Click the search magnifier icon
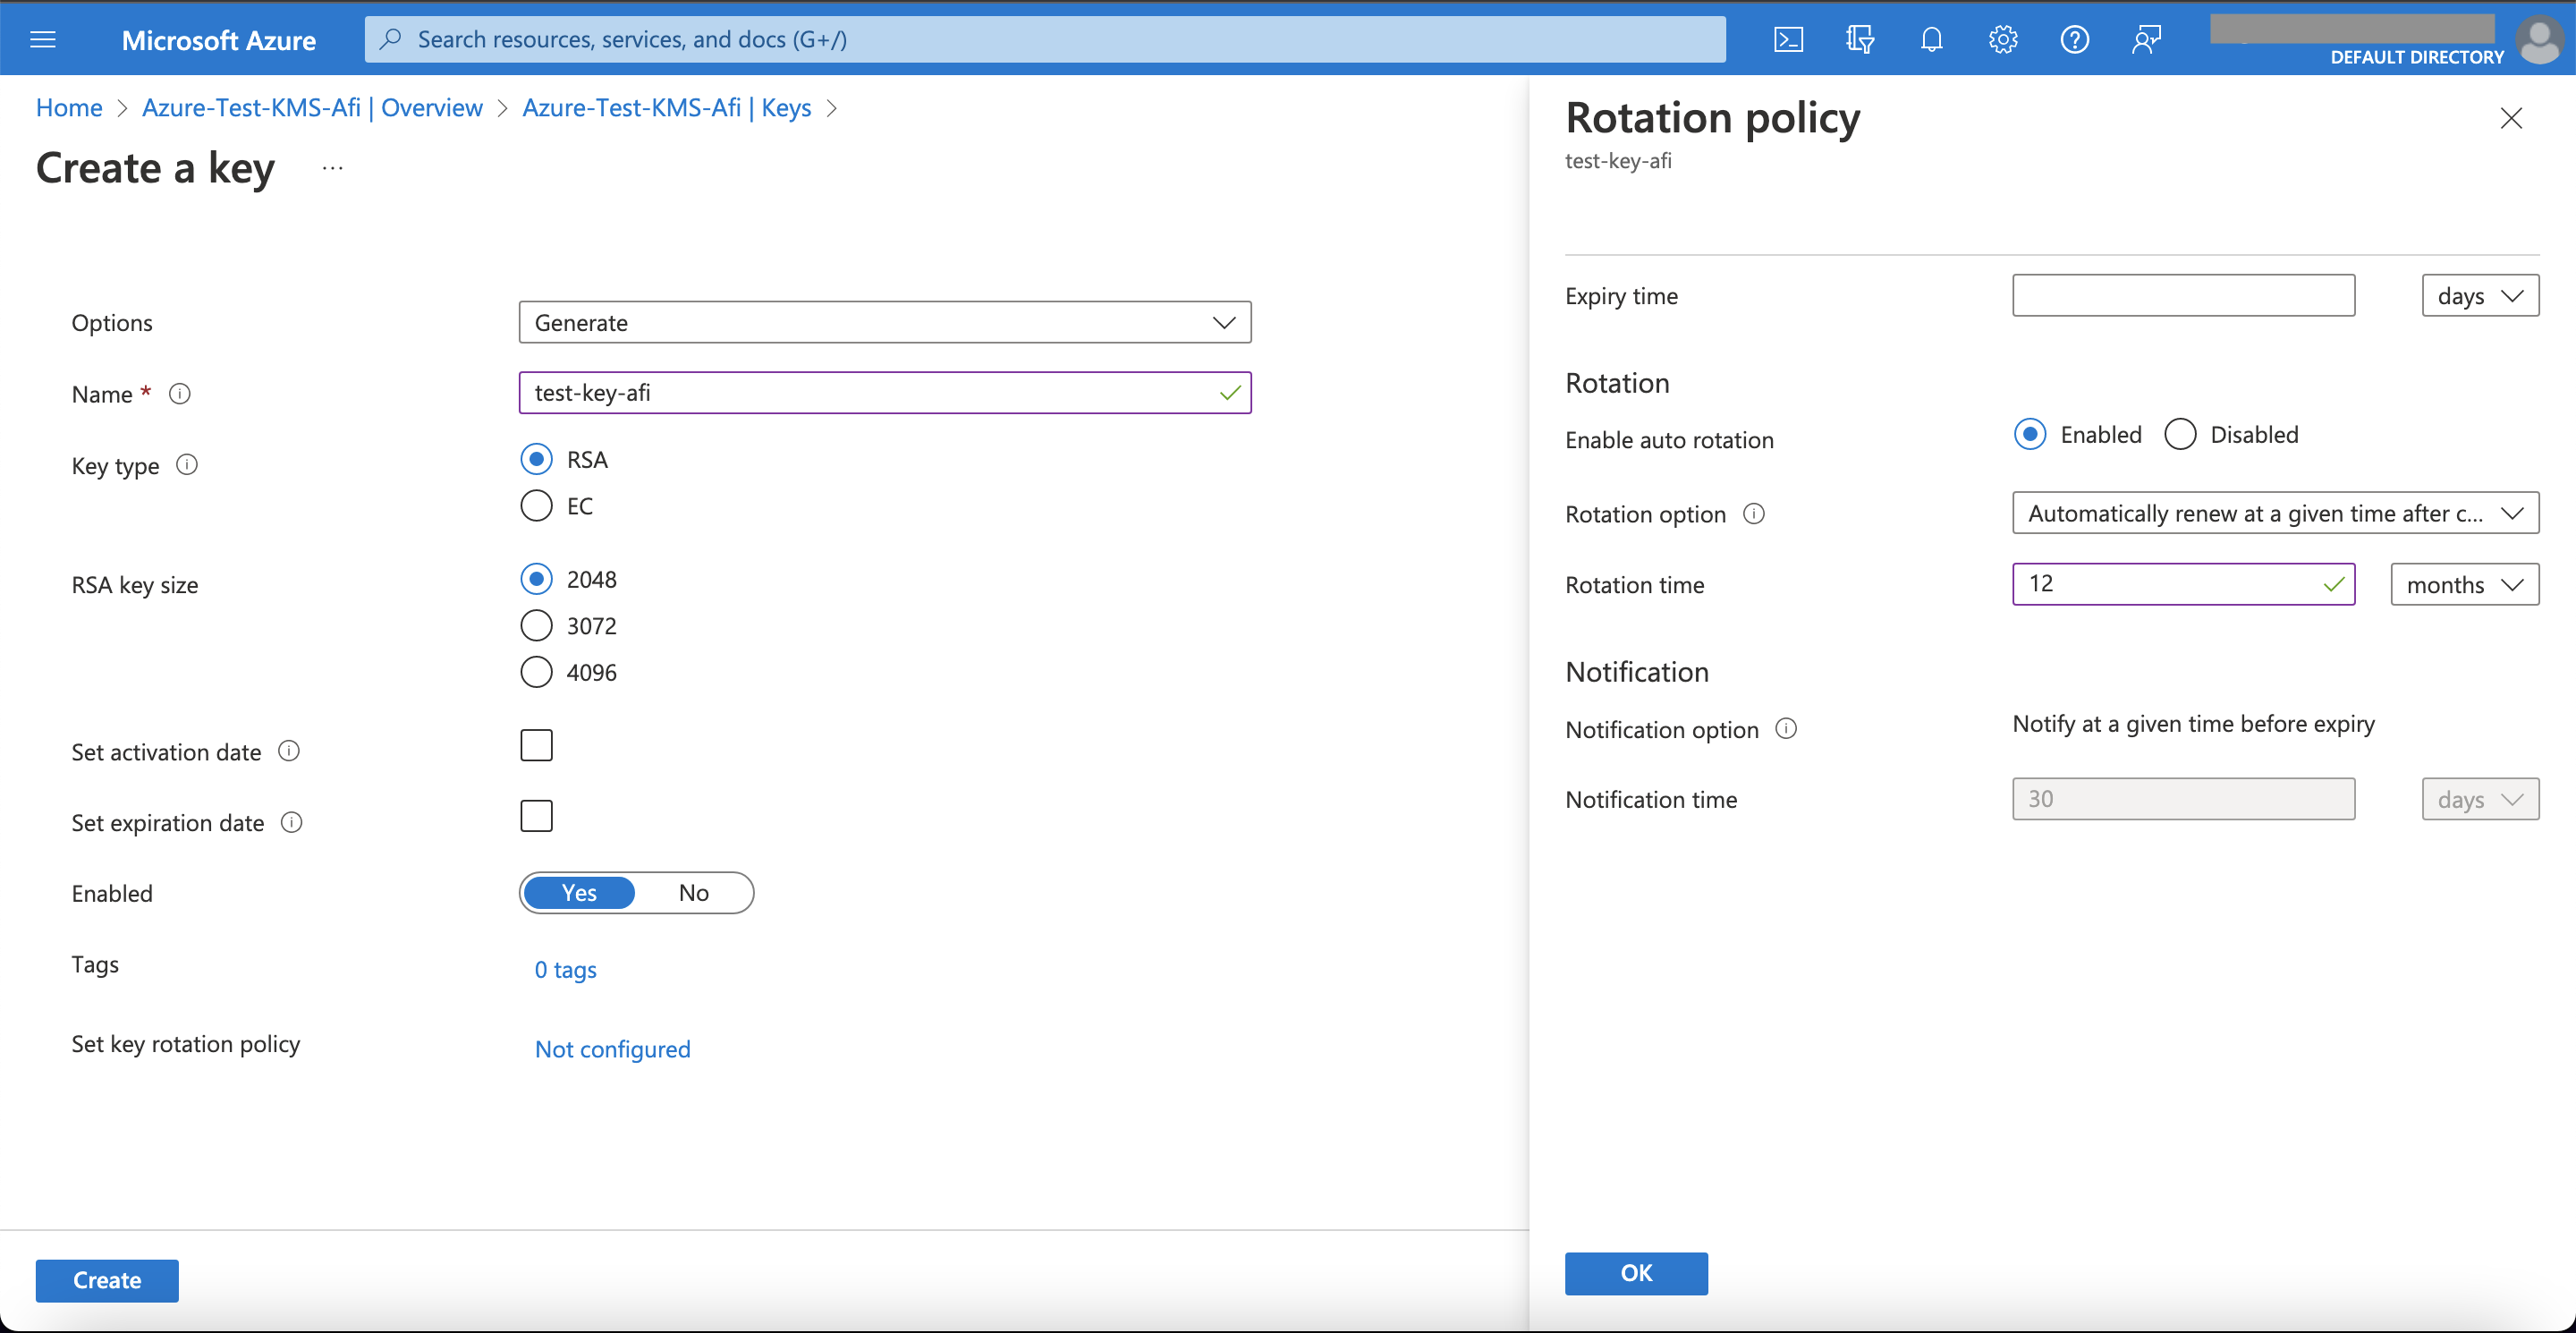 (391, 39)
